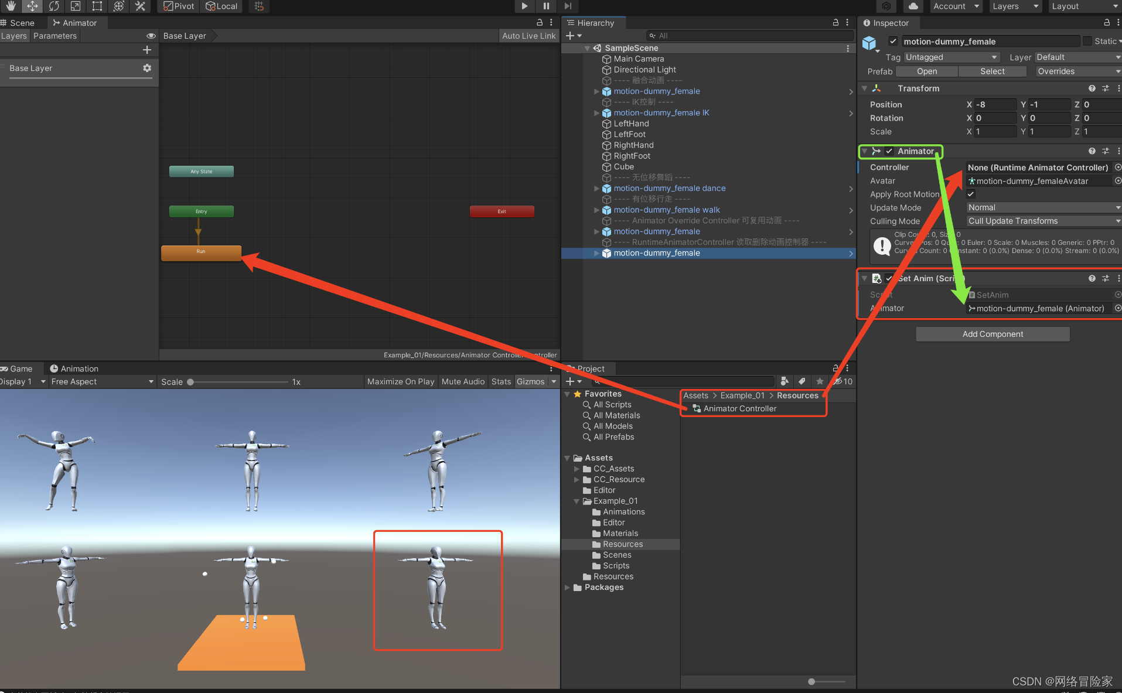The image size is (1122, 693).
Task: Click the cloud services icon
Action: tap(913, 6)
